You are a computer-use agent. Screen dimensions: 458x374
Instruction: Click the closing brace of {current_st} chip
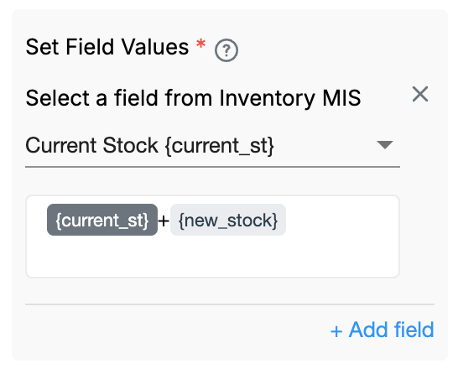(x=146, y=221)
